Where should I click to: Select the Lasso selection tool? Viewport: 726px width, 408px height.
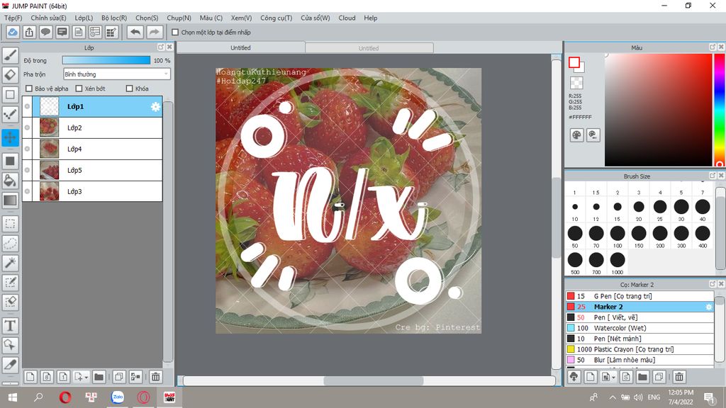point(10,244)
